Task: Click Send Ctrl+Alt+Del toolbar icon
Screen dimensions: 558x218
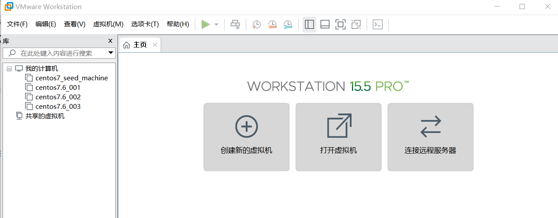Action: 235,24
